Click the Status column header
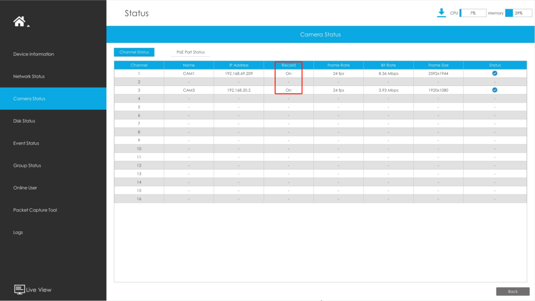The width and height of the screenshot is (535, 301). [495, 65]
